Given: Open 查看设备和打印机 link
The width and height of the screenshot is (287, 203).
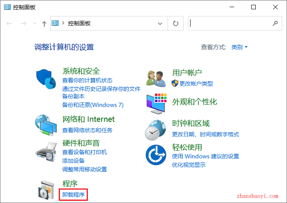Looking at the screenshot, I should 84,152.
